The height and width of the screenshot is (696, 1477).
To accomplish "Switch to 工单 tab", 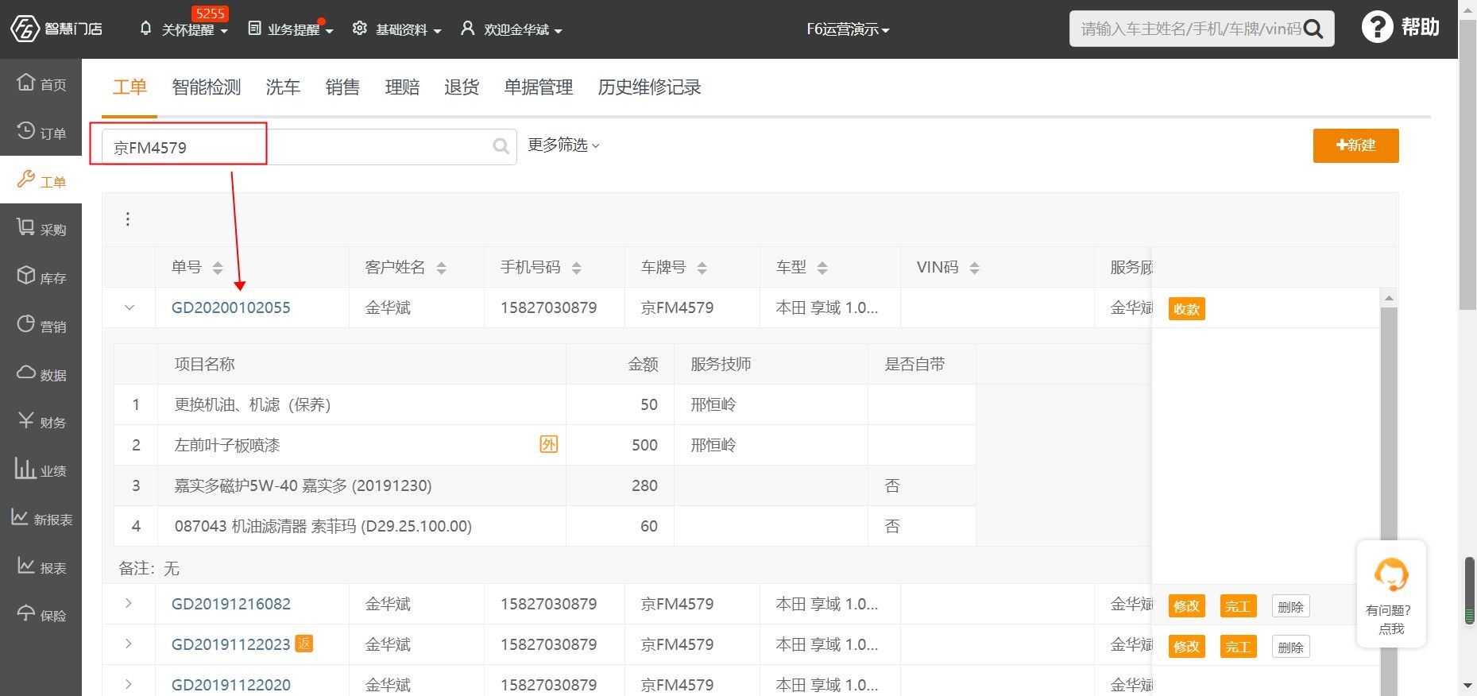I will (x=130, y=87).
